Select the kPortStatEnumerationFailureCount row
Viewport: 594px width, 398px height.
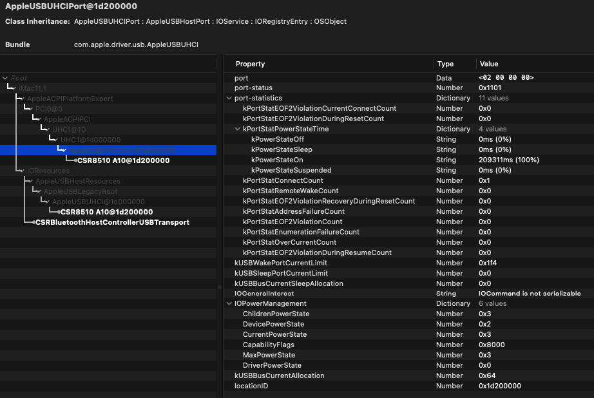click(408, 232)
